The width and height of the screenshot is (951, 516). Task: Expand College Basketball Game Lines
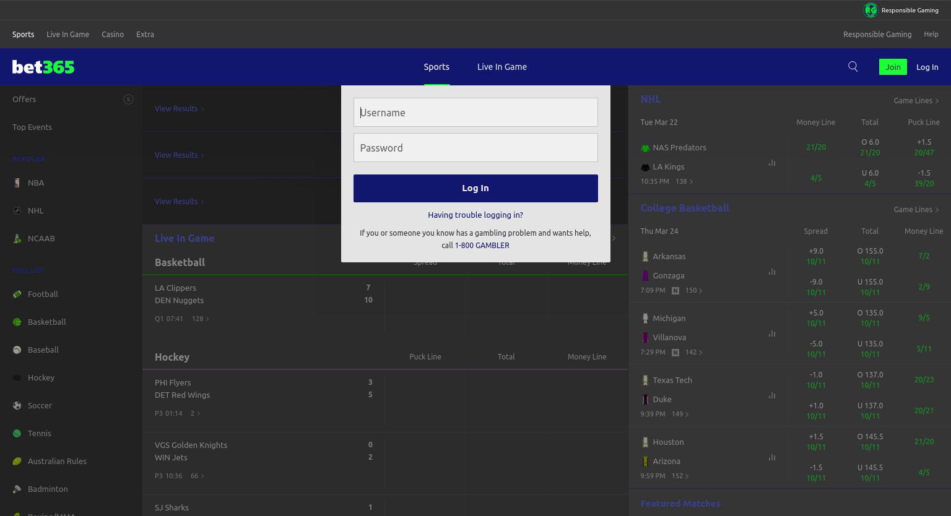pos(916,209)
